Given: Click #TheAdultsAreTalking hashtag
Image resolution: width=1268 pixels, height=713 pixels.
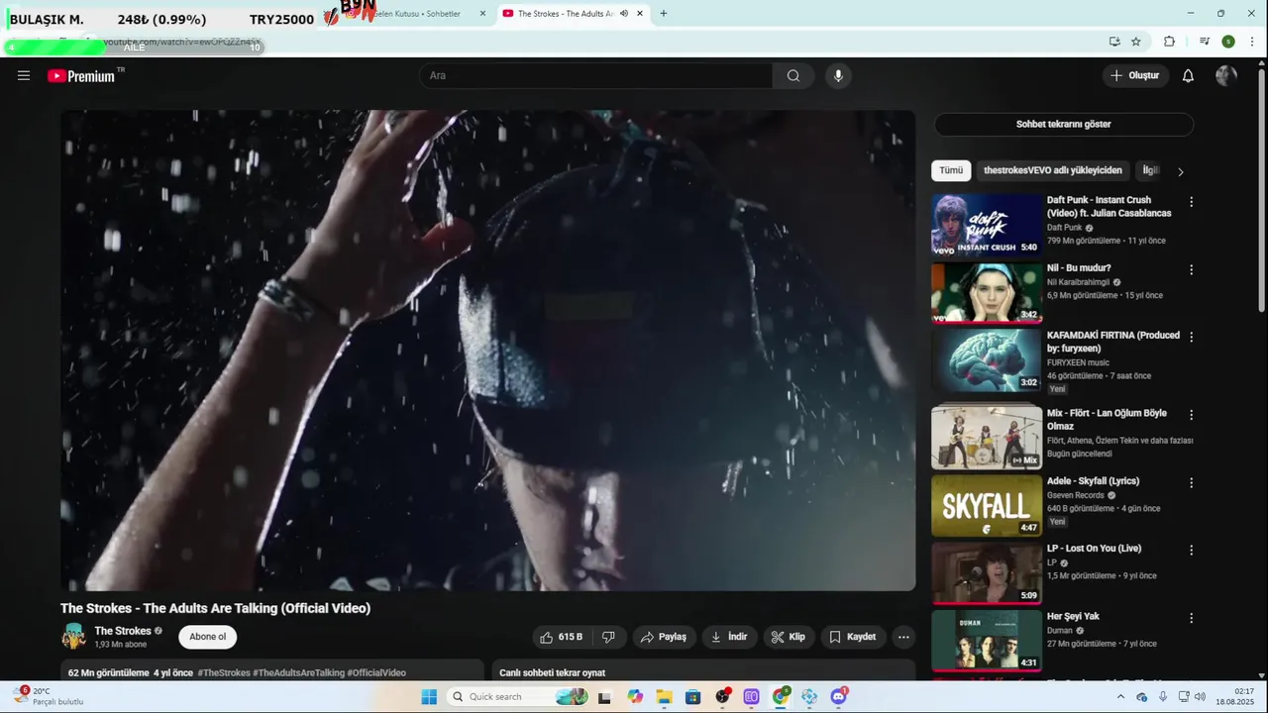Looking at the screenshot, I should click(x=298, y=672).
